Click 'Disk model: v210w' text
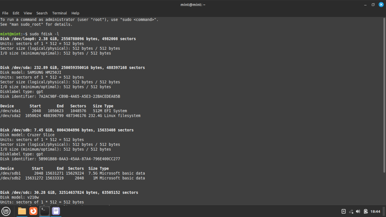386x217 pixels. coord(19,197)
